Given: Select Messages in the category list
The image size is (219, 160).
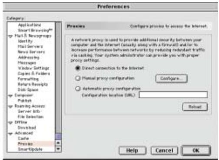Looking at the screenshot, I should click(27, 63).
